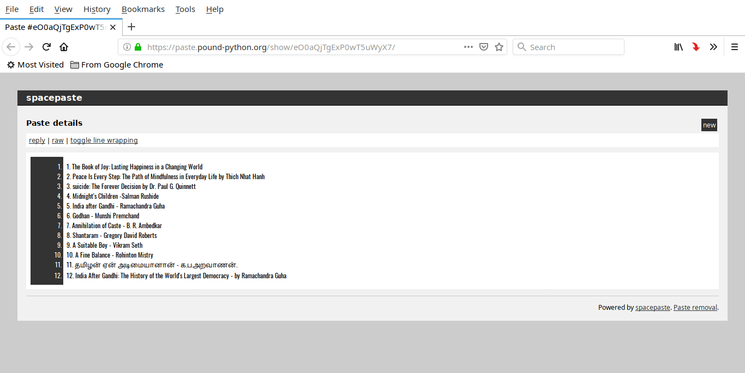View site security padlock info

(x=138, y=47)
